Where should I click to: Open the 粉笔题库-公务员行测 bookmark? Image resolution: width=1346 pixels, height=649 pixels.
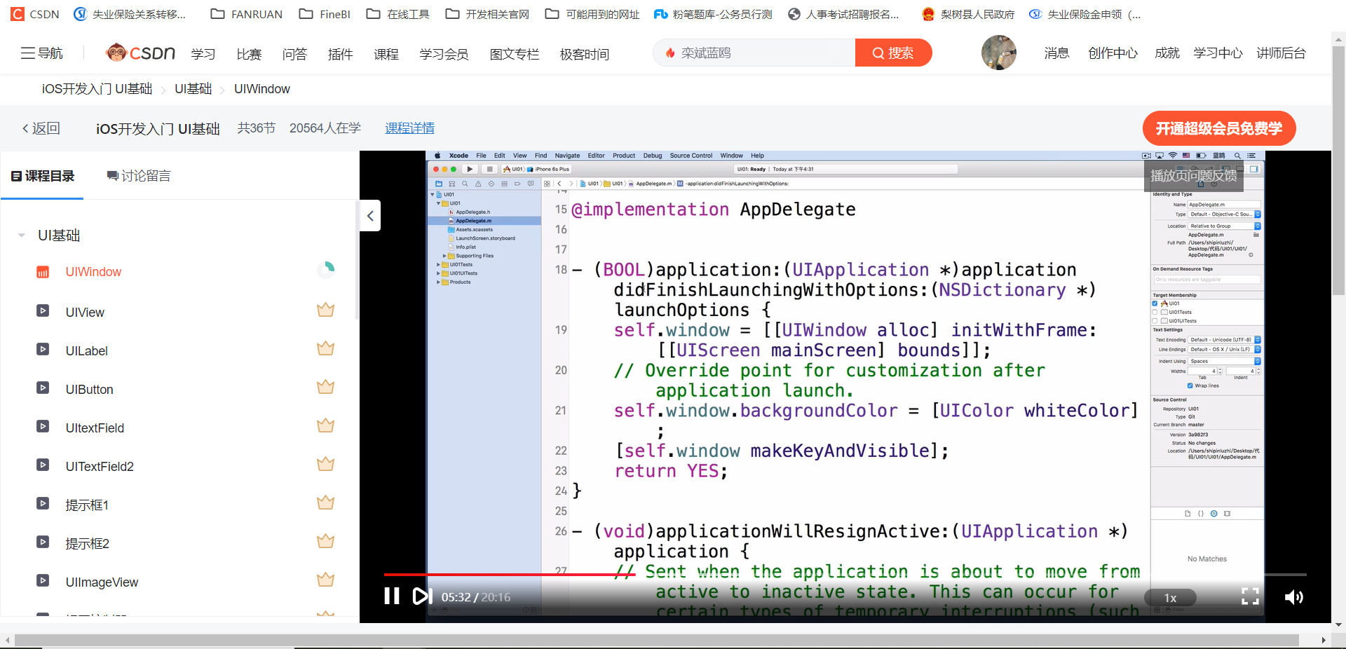point(713,14)
